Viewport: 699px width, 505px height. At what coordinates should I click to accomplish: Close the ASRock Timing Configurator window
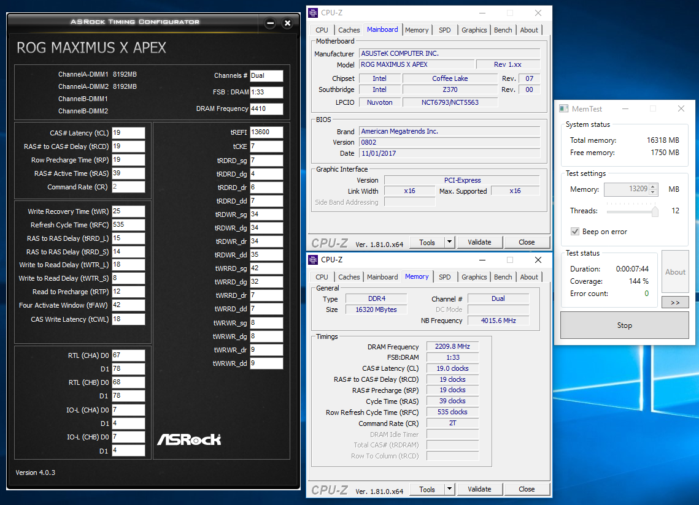[x=288, y=23]
